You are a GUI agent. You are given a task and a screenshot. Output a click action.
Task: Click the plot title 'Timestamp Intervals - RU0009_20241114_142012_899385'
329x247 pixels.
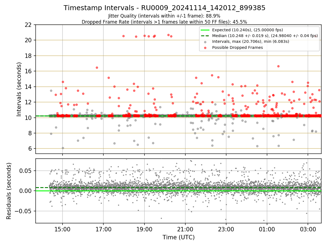coord(164,8)
